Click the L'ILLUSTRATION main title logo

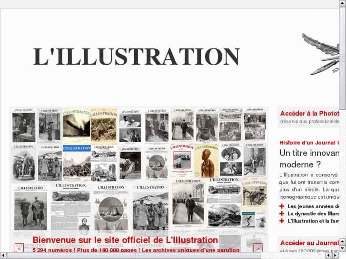137,57
